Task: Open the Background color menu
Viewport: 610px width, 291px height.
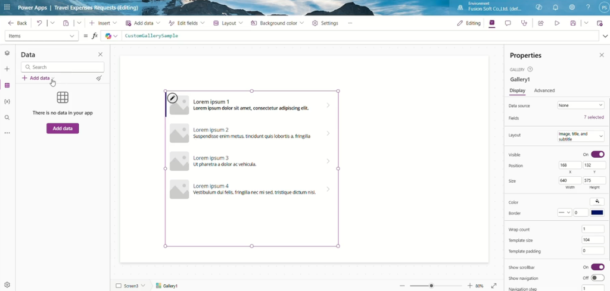Action: tap(277, 23)
